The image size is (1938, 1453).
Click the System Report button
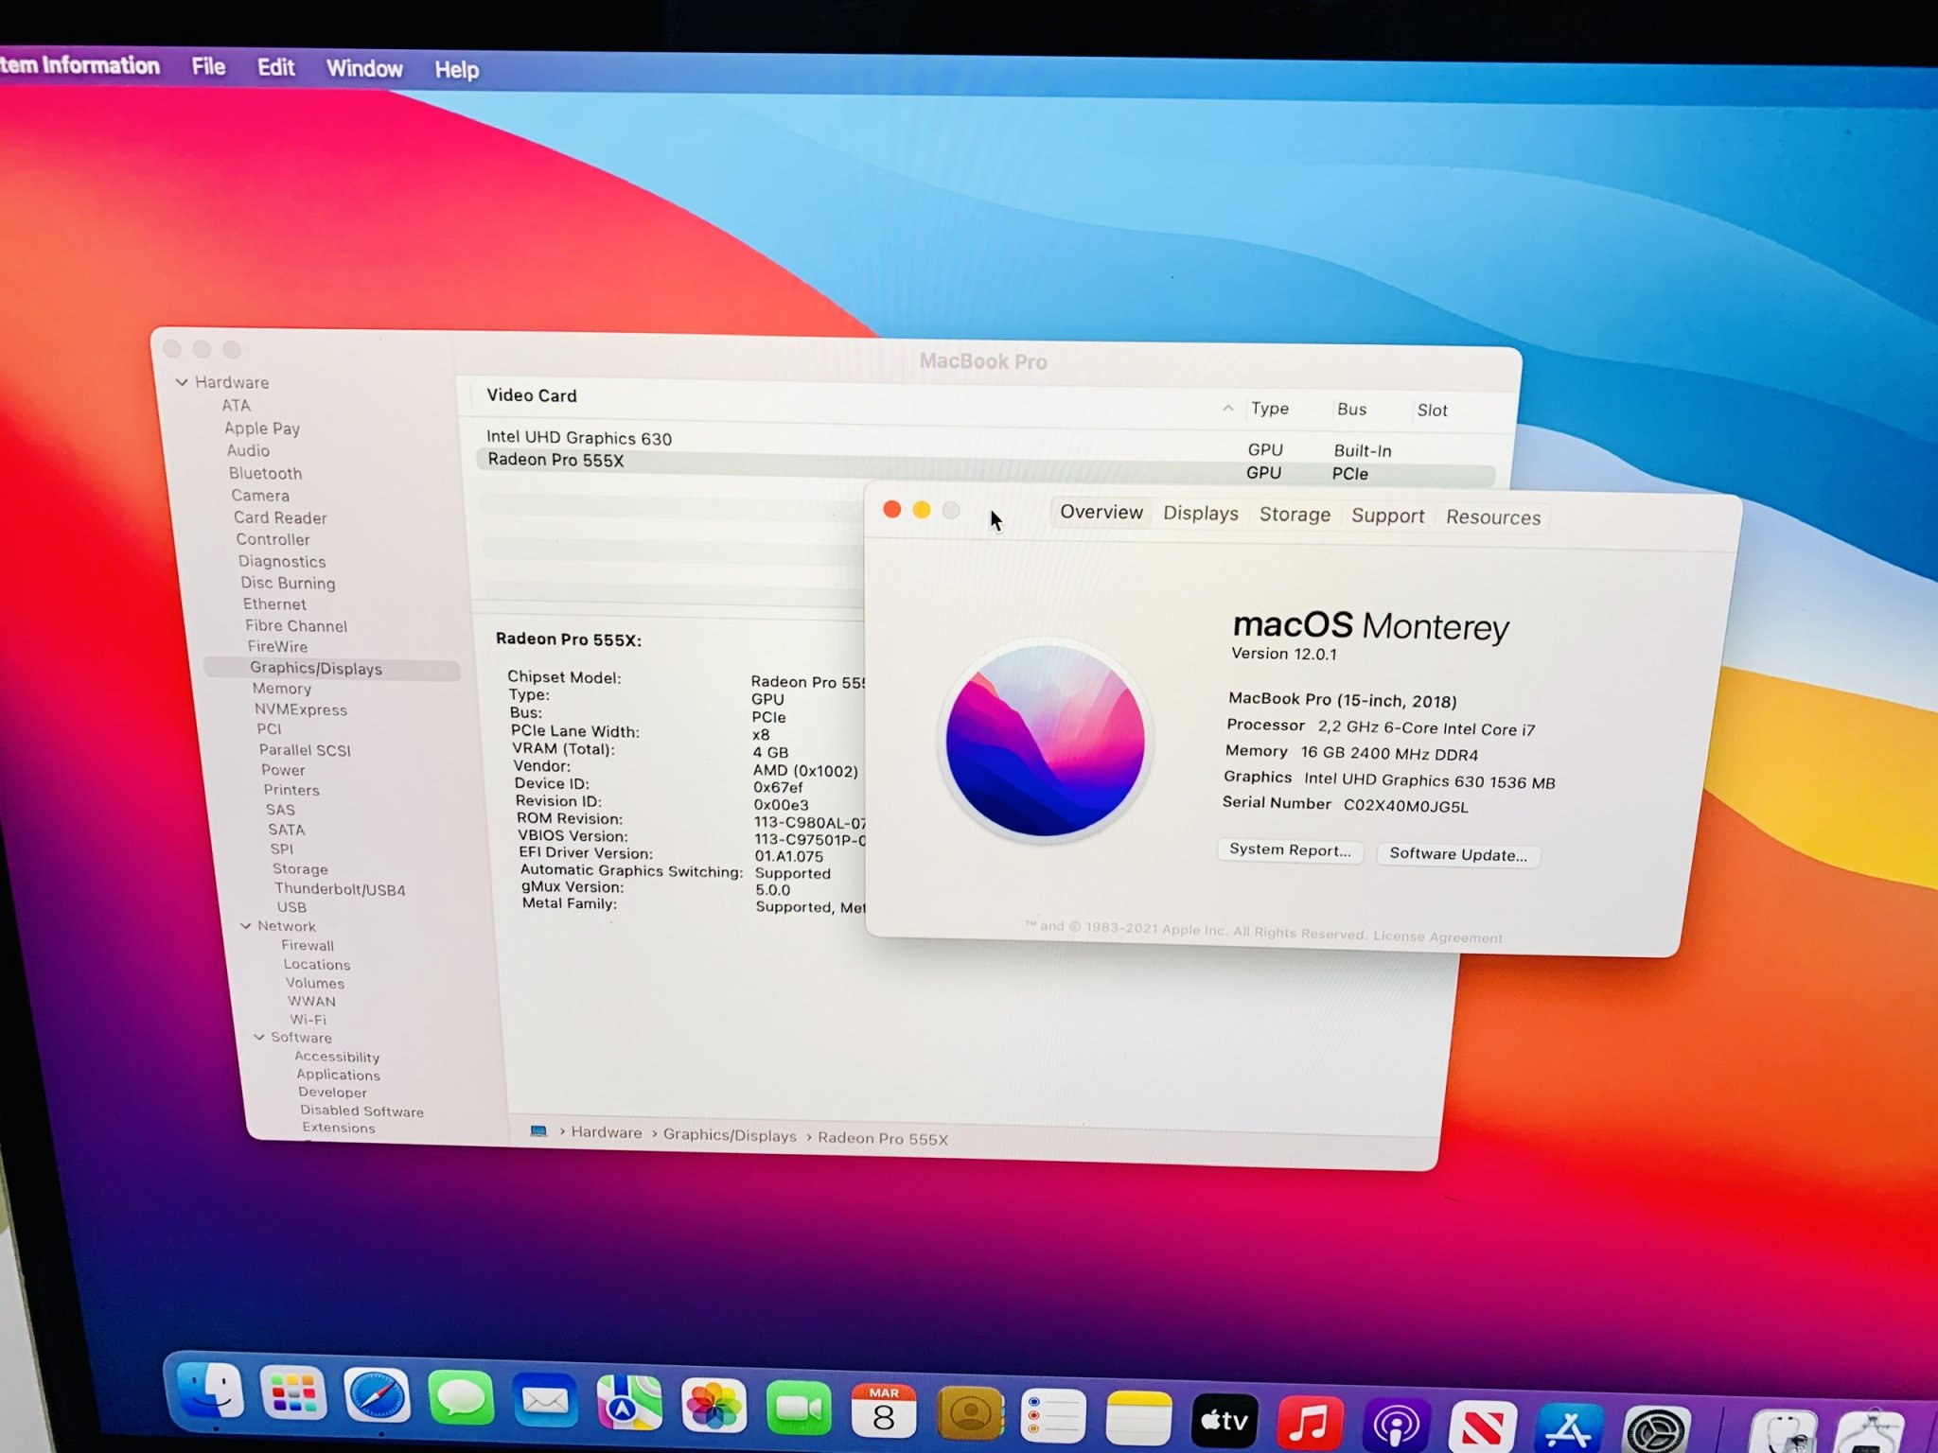point(1289,849)
